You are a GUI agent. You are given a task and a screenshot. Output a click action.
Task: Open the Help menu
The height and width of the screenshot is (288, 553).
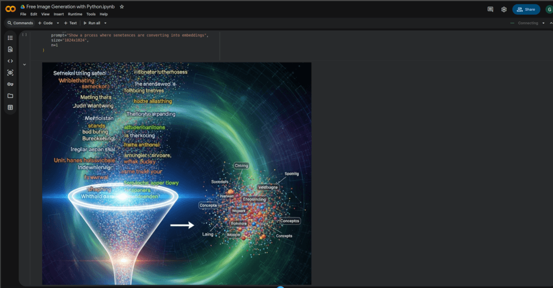[x=104, y=14]
